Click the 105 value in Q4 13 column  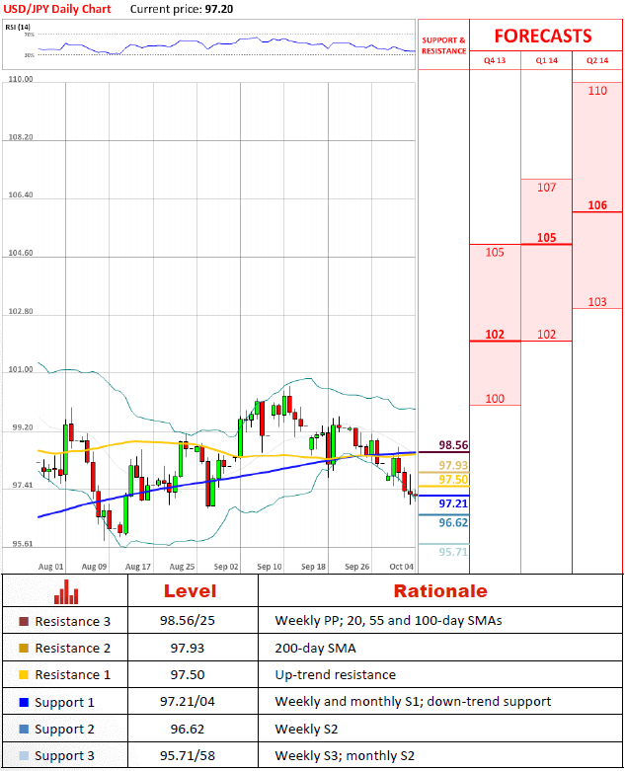(495, 253)
